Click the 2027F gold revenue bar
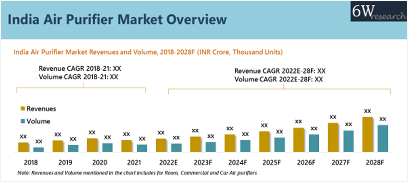 click(333, 137)
